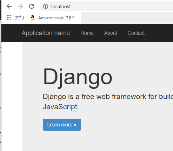Open the About page in navbar

pos(111,33)
